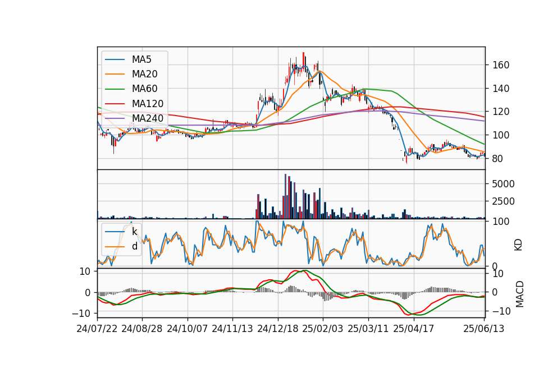Click the tallest volume bar
The width and height of the screenshot is (539, 387).
tap(285, 196)
